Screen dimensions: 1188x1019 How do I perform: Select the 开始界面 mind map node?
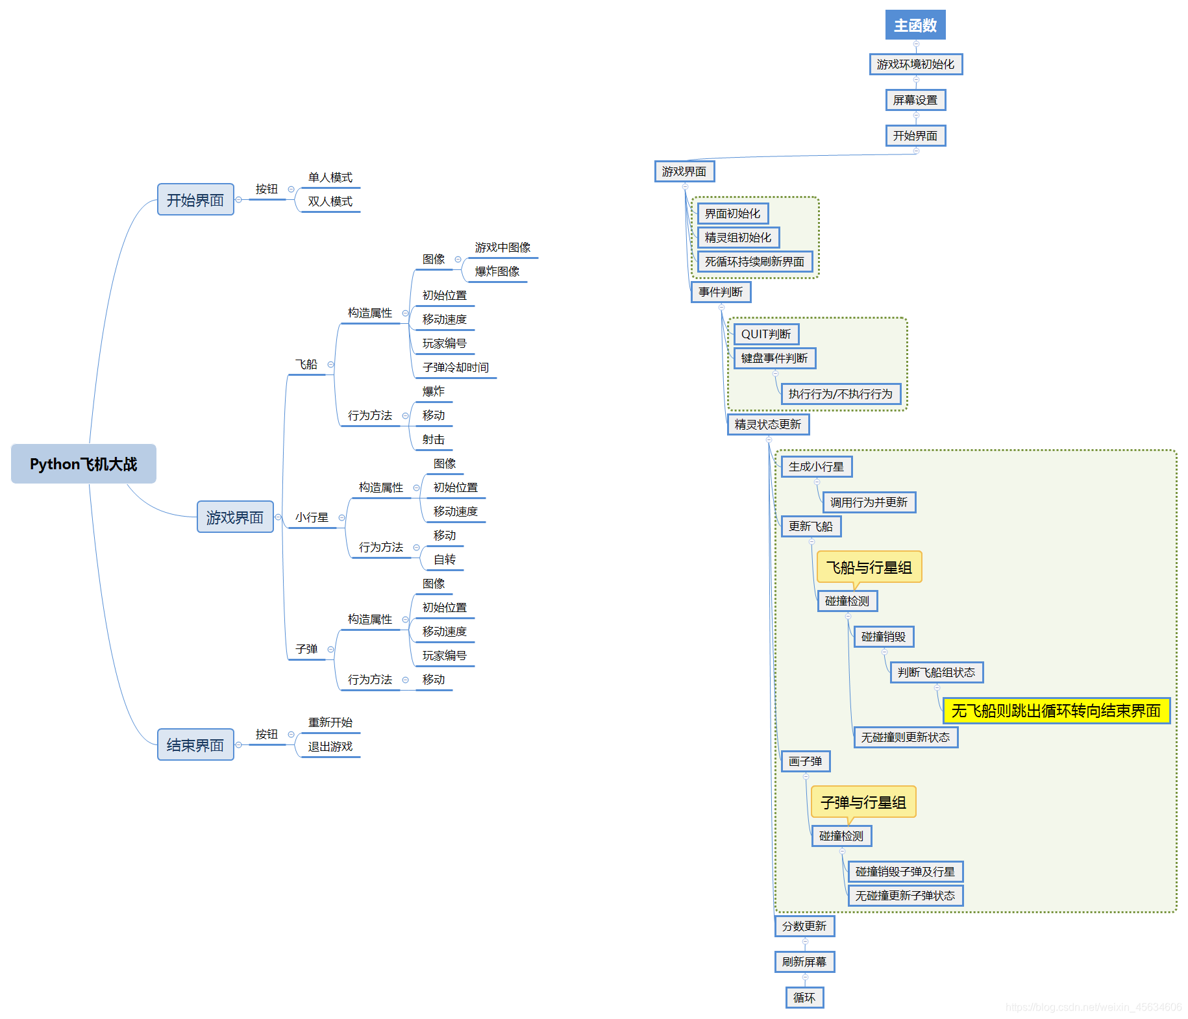[x=195, y=199]
